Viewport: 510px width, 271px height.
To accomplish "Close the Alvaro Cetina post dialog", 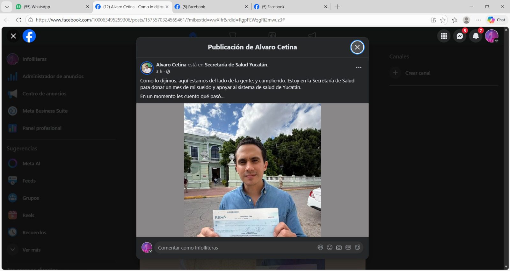I will pos(357,47).
